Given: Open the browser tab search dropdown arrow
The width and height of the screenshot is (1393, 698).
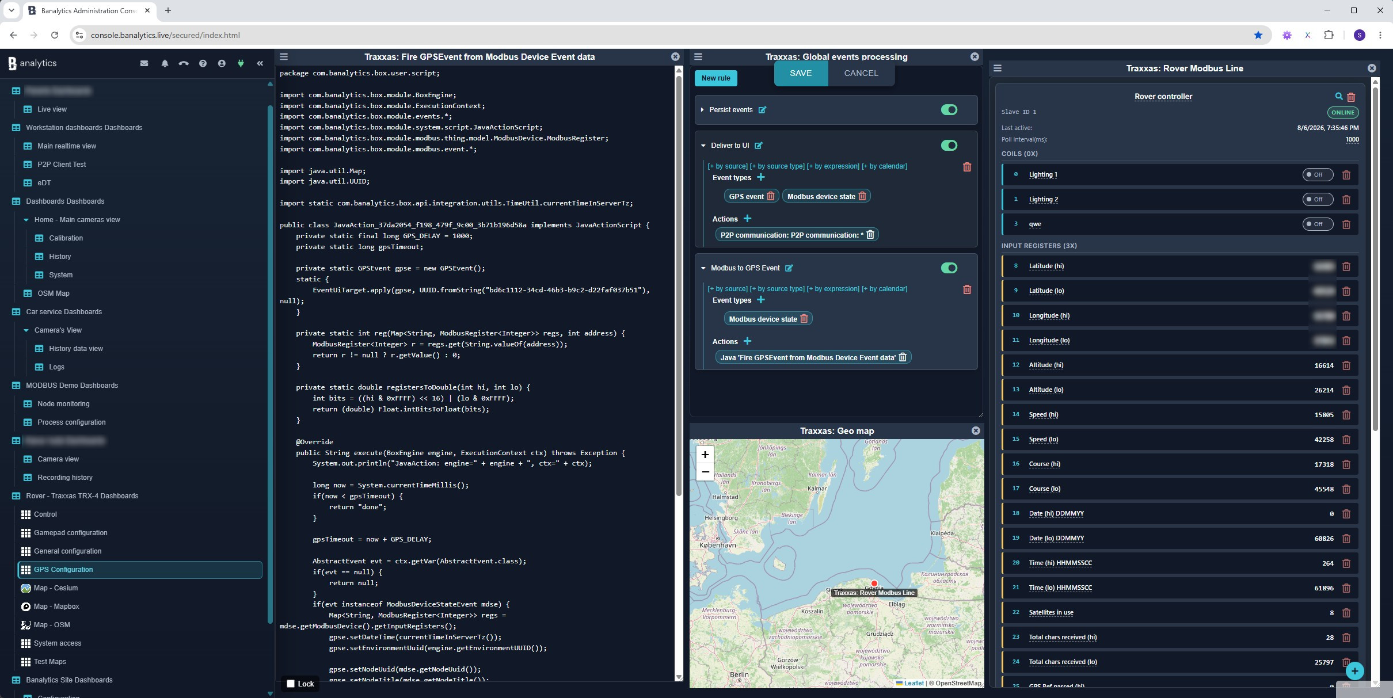Looking at the screenshot, I should click(11, 10).
